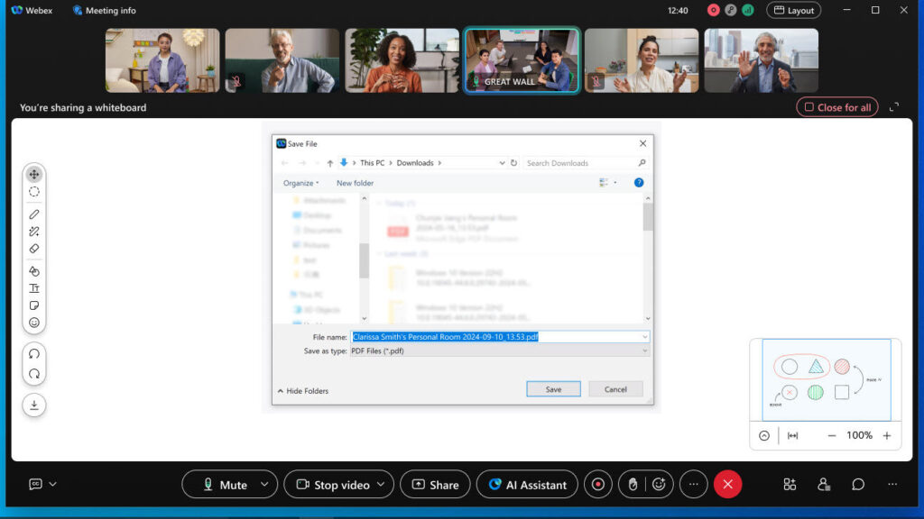Open participants panel

pyautogui.click(x=824, y=484)
